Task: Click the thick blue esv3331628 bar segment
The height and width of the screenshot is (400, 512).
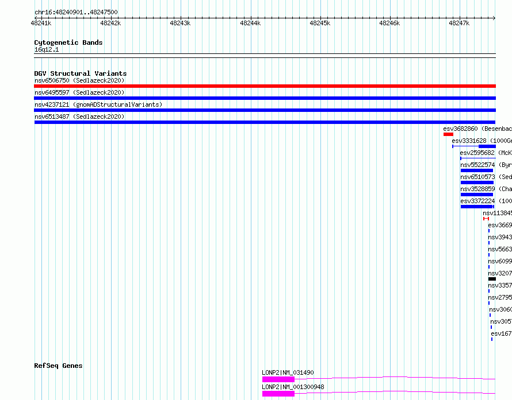Action: pos(487,146)
